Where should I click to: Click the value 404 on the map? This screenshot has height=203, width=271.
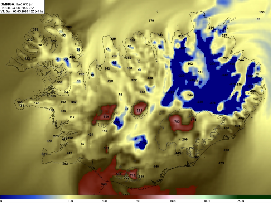tap(72, 57)
